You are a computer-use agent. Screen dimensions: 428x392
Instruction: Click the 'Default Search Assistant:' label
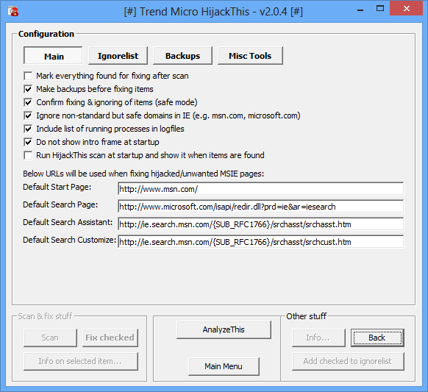[68, 222]
